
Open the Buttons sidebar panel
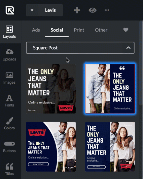[9, 147]
